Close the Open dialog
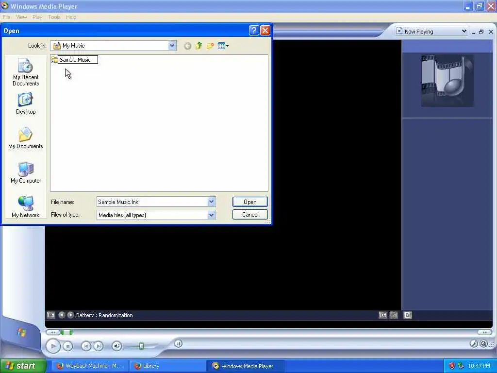This screenshot has width=497, height=373. coord(265,31)
